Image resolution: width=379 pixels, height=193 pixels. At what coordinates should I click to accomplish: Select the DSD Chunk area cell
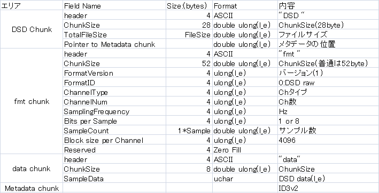pos(32,29)
